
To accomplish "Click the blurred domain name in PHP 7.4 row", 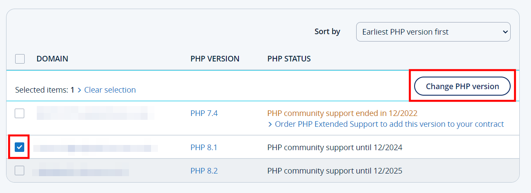I will [96, 113].
